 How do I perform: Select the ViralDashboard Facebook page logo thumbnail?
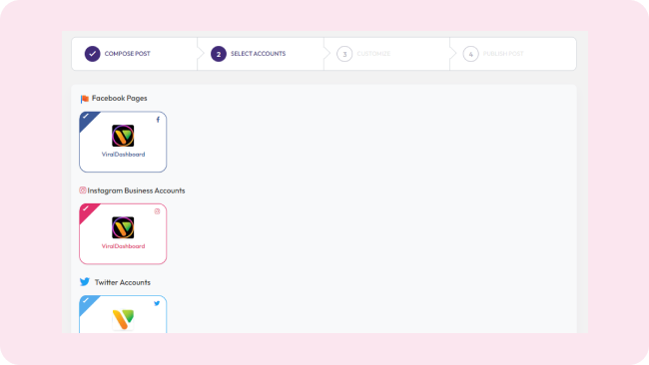click(123, 136)
